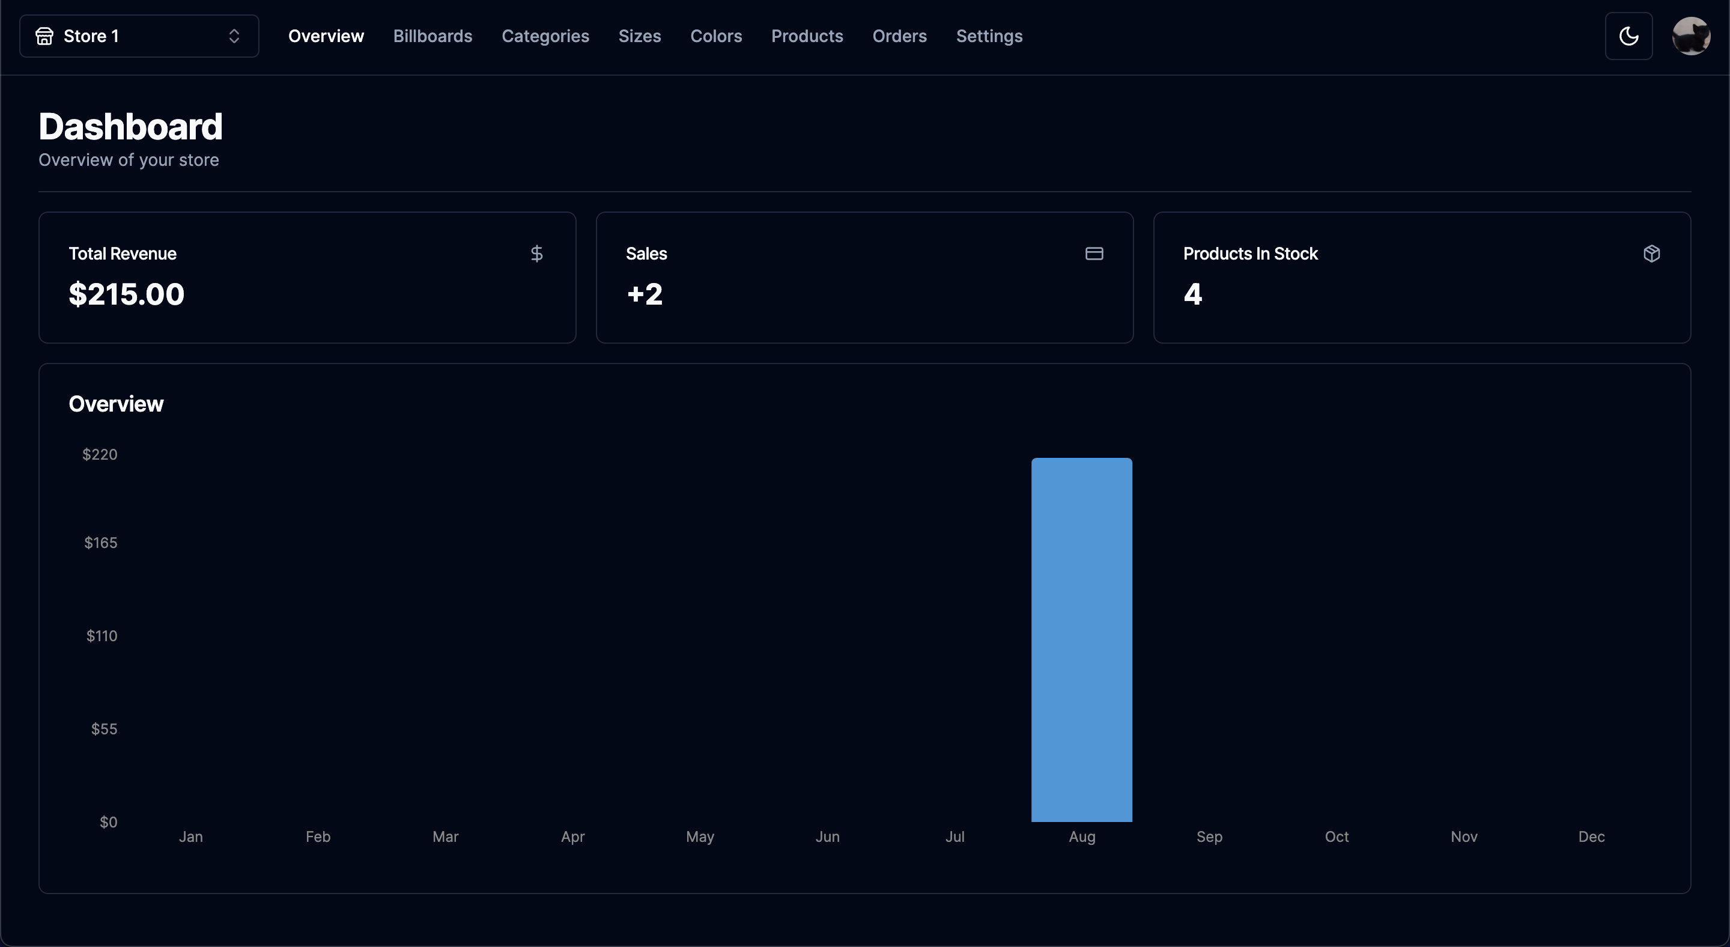The height and width of the screenshot is (947, 1730).
Task: Navigate to the Billboards tab
Action: point(432,35)
